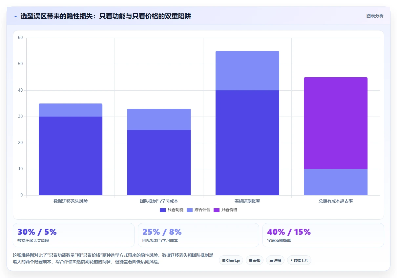Image resolution: width=397 pixels, height=278 pixels.
Task: Click the 只看功能 bar segment for 实施延期概率
Action: click(x=247, y=143)
